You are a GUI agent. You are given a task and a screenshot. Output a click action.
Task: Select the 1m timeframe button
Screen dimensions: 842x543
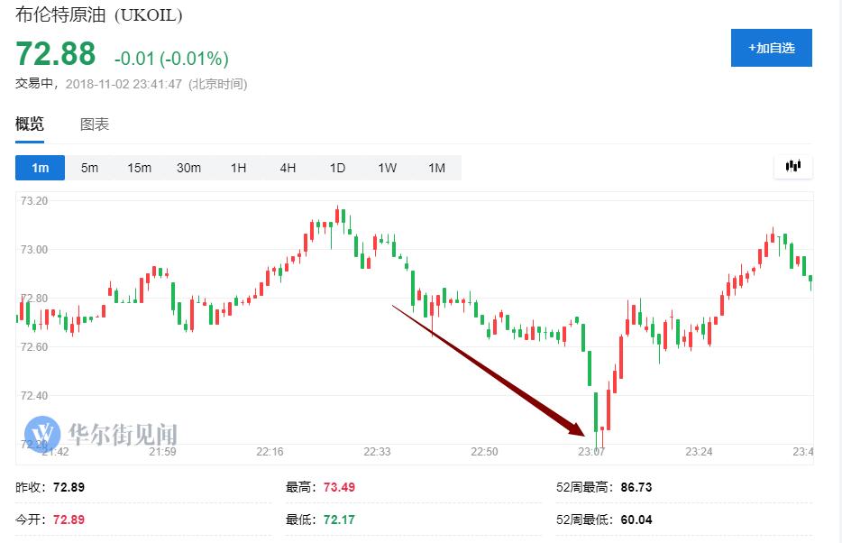pos(40,168)
